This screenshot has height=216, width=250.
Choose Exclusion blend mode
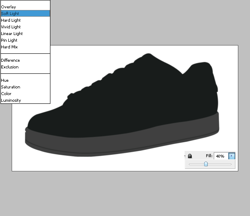(25, 67)
